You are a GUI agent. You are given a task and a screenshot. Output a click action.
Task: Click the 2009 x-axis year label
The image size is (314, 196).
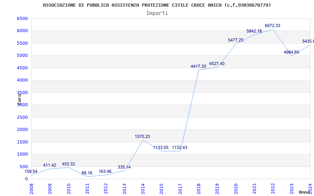[x=50, y=189]
